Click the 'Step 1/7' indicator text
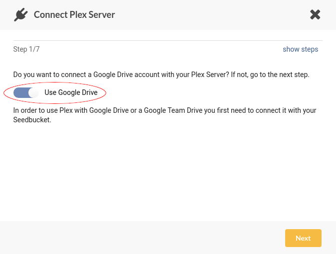This screenshot has height=254, width=336. (26, 49)
